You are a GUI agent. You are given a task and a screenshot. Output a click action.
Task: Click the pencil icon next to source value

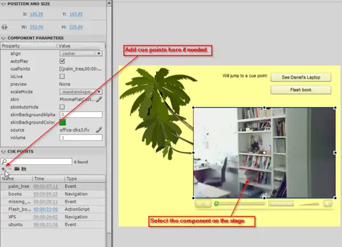99,130
